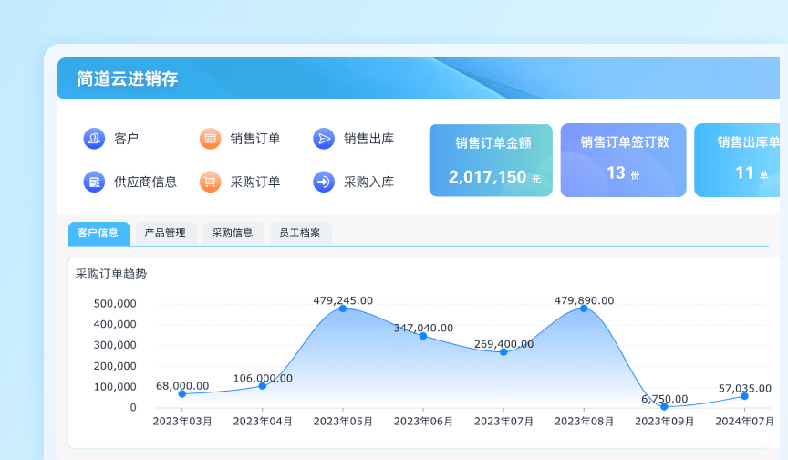Switch to the 产品管理 tab
This screenshot has width=788, height=460.
click(x=166, y=234)
